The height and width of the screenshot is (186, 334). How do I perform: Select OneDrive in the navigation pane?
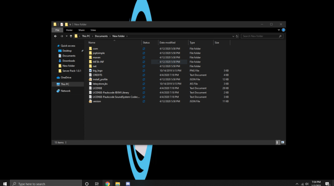click(66, 77)
